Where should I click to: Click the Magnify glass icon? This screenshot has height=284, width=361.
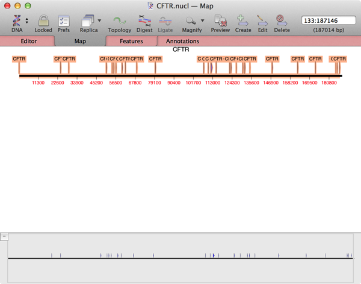pos(191,21)
